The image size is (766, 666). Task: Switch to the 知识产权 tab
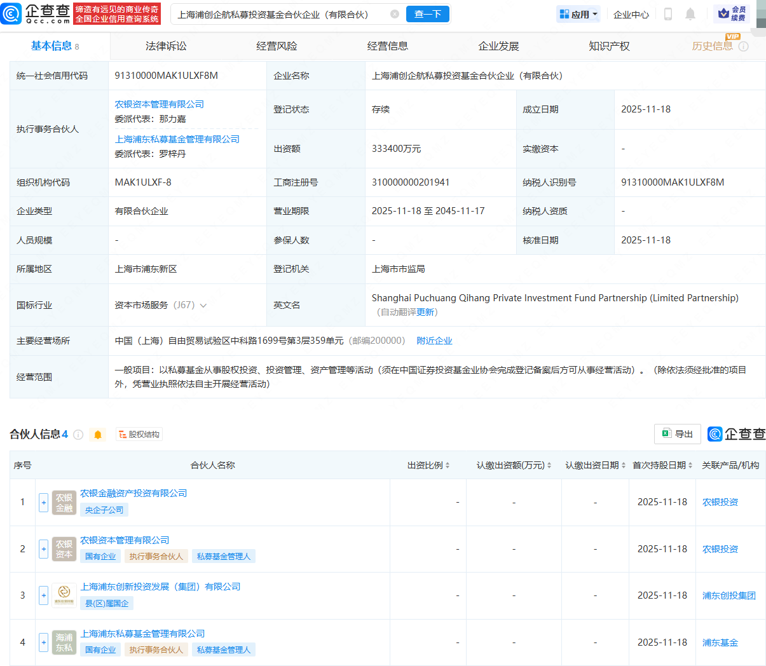(x=608, y=46)
